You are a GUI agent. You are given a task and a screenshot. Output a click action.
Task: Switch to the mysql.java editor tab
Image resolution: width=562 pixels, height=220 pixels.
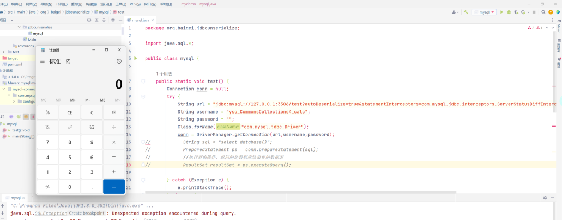[x=140, y=20]
